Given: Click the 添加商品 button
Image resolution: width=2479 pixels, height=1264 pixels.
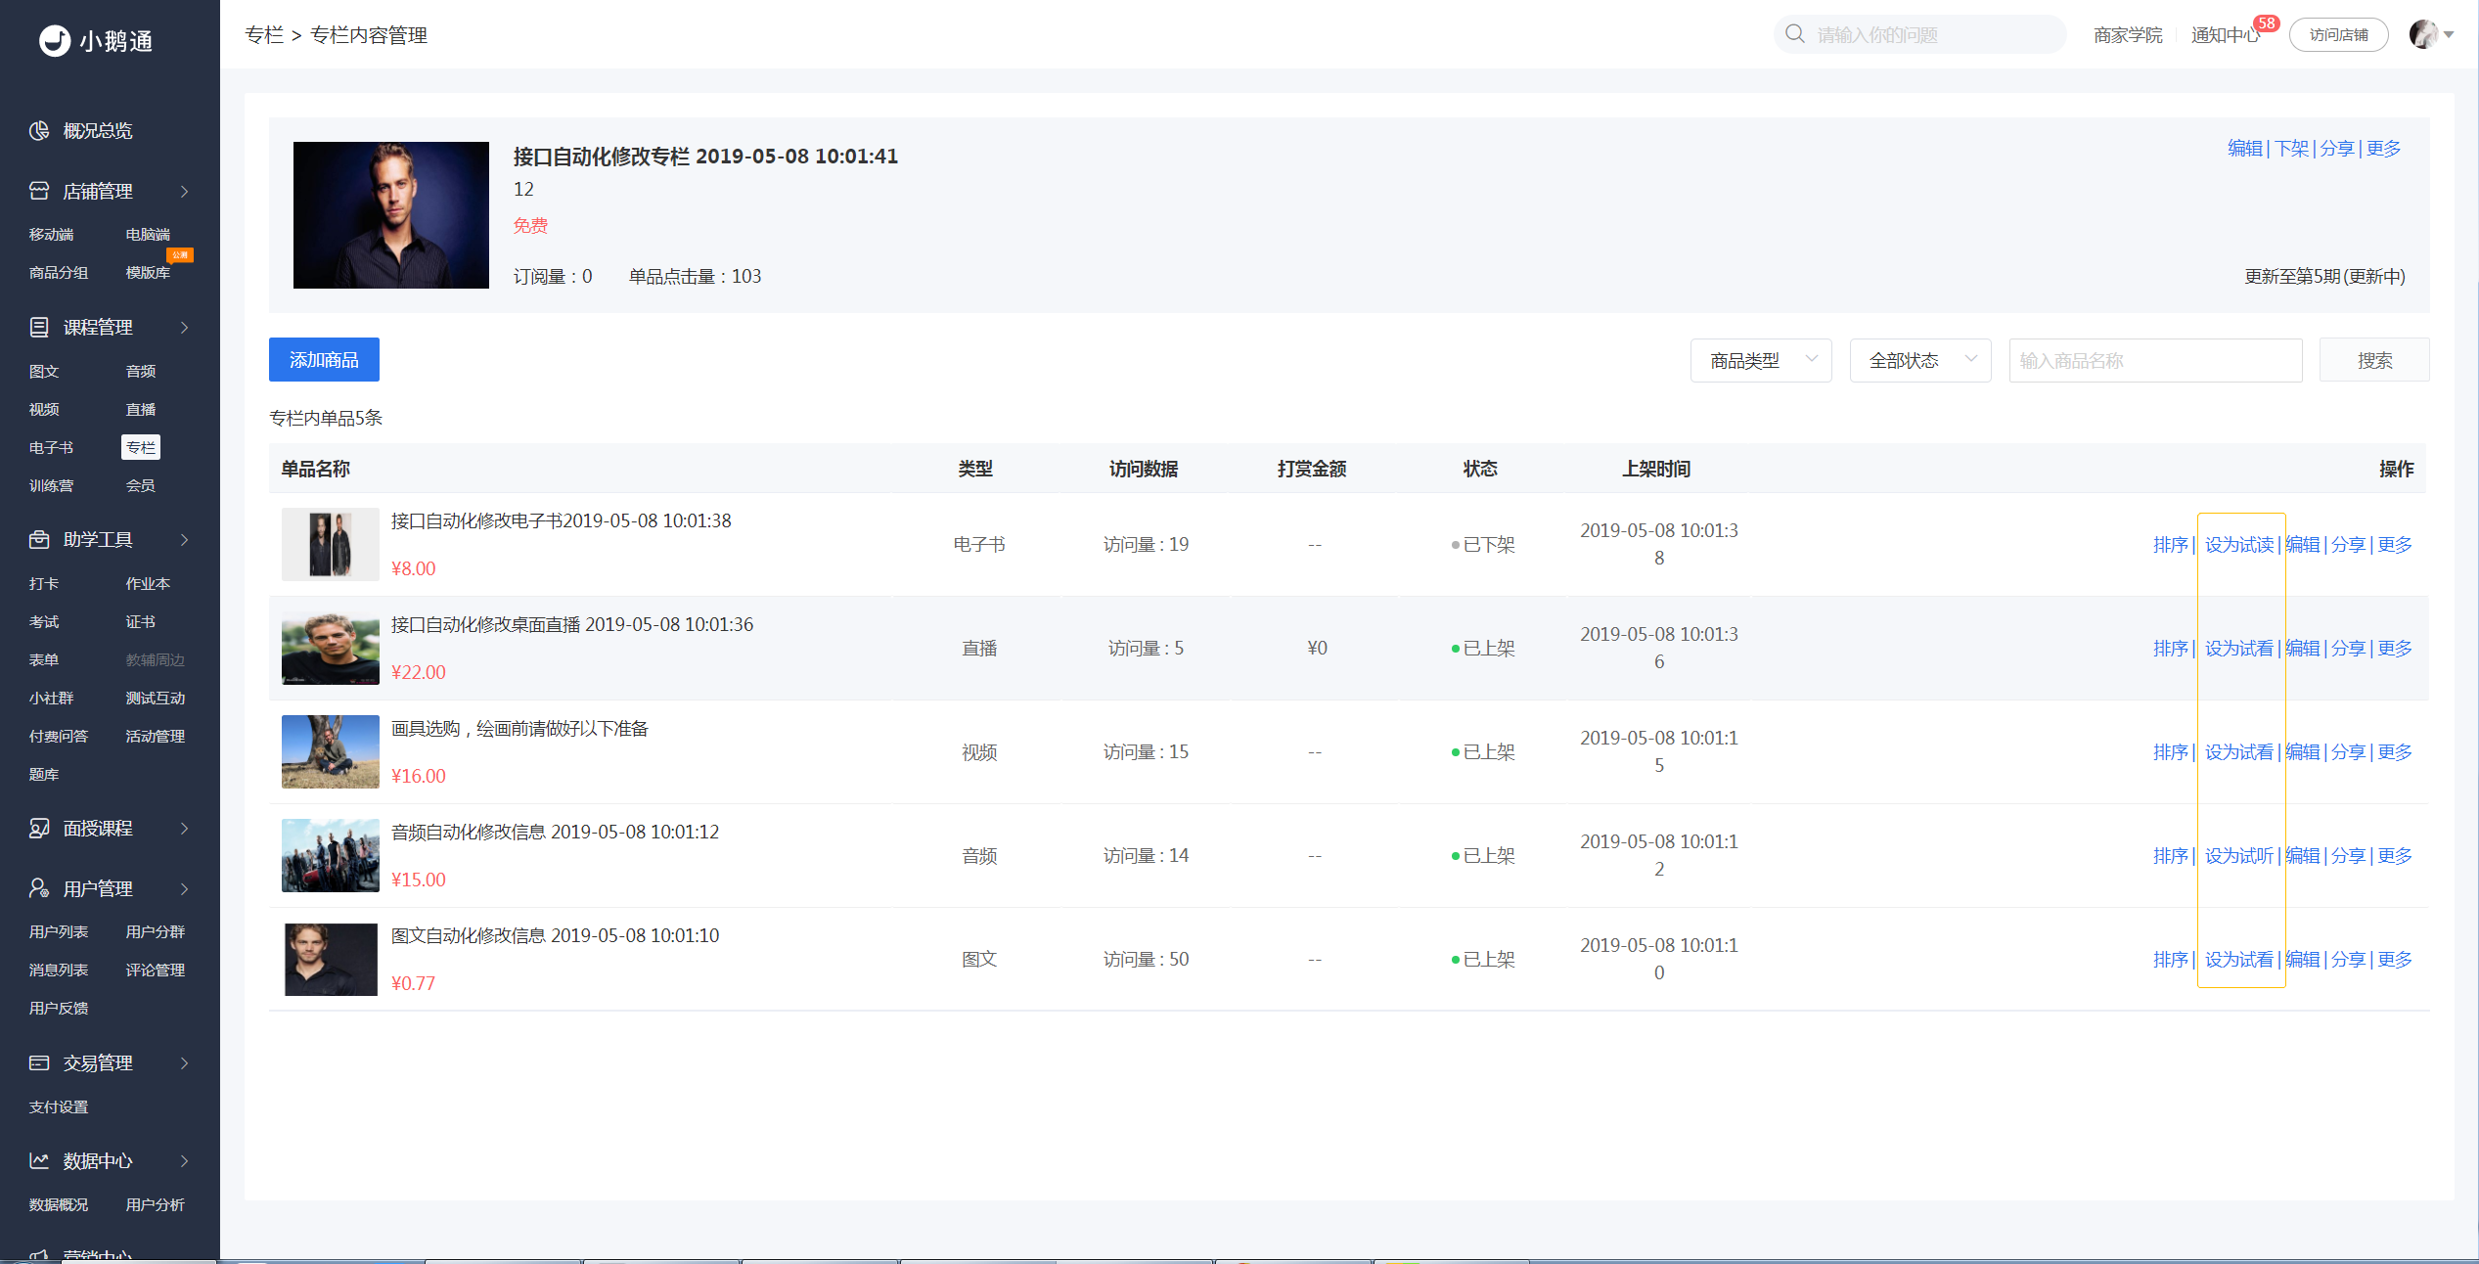Looking at the screenshot, I should click(x=324, y=360).
